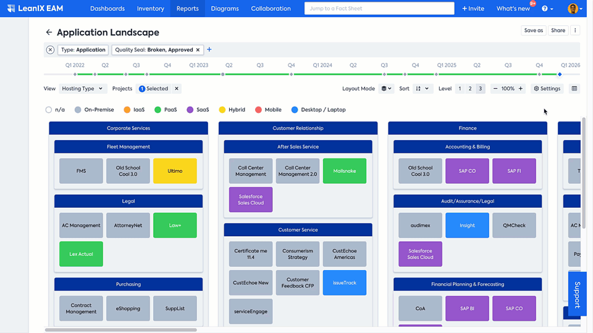Image resolution: width=593 pixels, height=333 pixels.
Task: Click the Invite button
Action: [473, 8]
